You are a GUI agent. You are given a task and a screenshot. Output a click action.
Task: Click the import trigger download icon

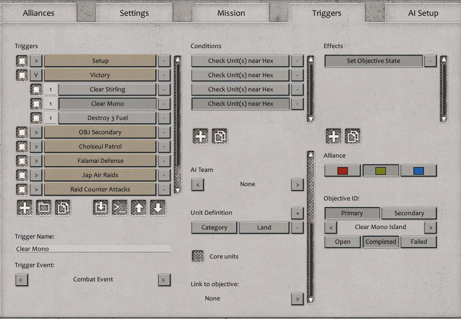point(101,208)
